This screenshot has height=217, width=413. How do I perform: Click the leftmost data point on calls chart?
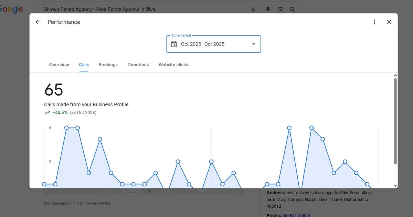pyautogui.click(x=44, y=184)
